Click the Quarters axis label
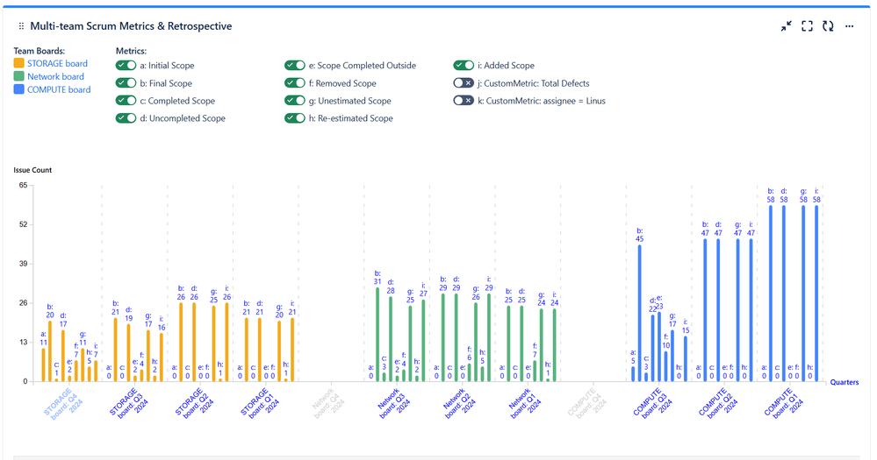Screen dimensions: 877x460 [x=844, y=382]
